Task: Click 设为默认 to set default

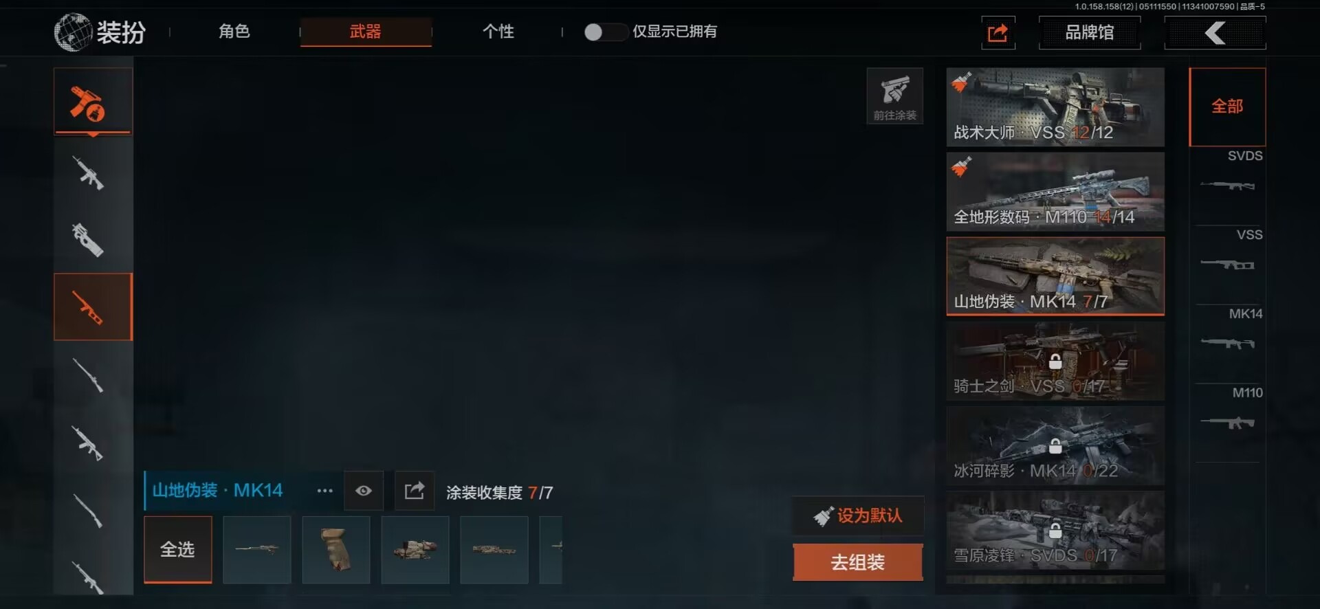Action: [857, 516]
